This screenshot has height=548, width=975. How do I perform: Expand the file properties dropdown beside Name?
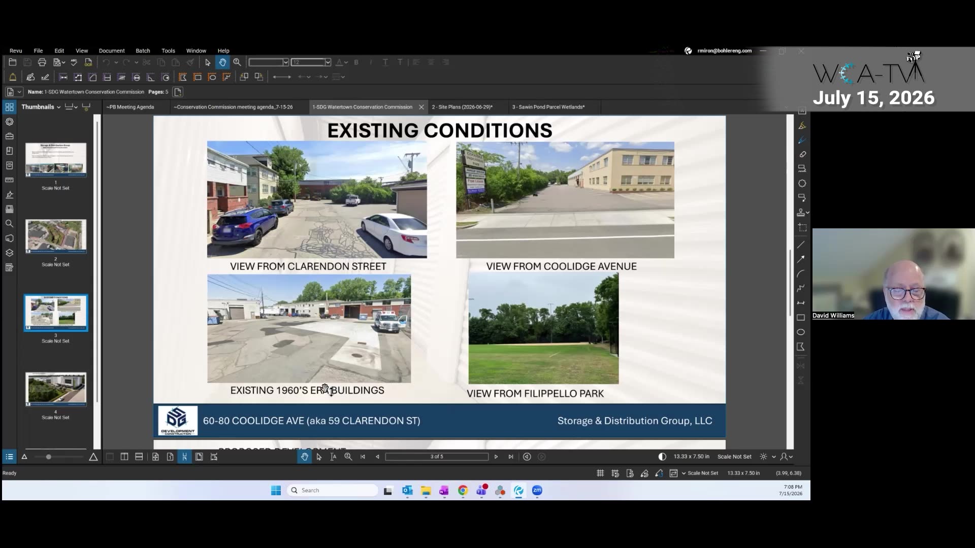[x=19, y=92]
